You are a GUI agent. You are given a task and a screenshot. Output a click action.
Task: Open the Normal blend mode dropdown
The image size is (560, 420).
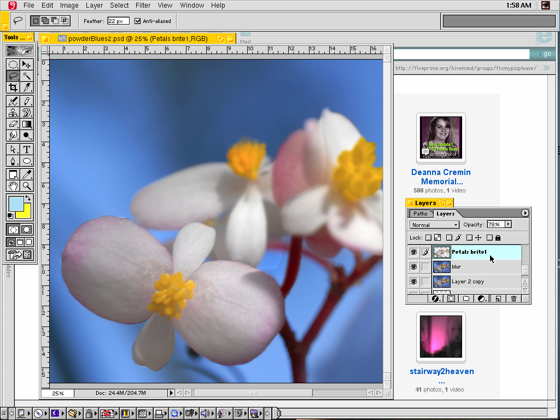pyautogui.click(x=434, y=225)
